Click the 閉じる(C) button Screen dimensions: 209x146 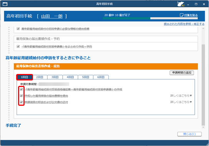189,134
